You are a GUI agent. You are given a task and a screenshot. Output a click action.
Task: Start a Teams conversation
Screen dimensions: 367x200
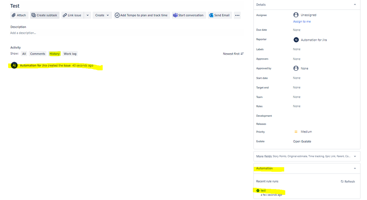pos(189,15)
